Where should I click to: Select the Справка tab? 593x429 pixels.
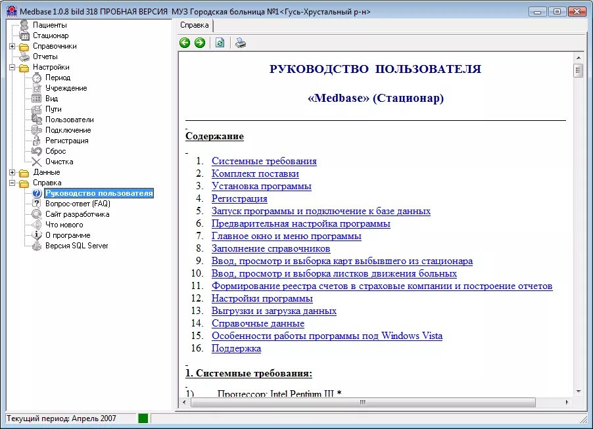click(x=195, y=26)
